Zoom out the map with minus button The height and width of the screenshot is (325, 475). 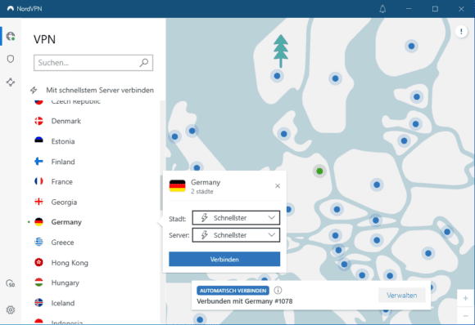click(466, 316)
